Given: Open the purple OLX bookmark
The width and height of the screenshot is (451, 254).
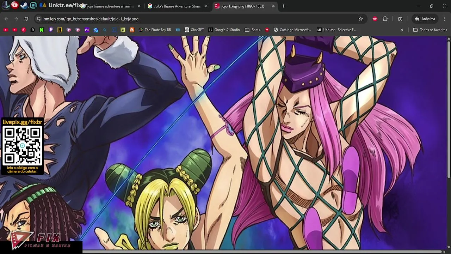Looking at the screenshot, I should pos(87,30).
